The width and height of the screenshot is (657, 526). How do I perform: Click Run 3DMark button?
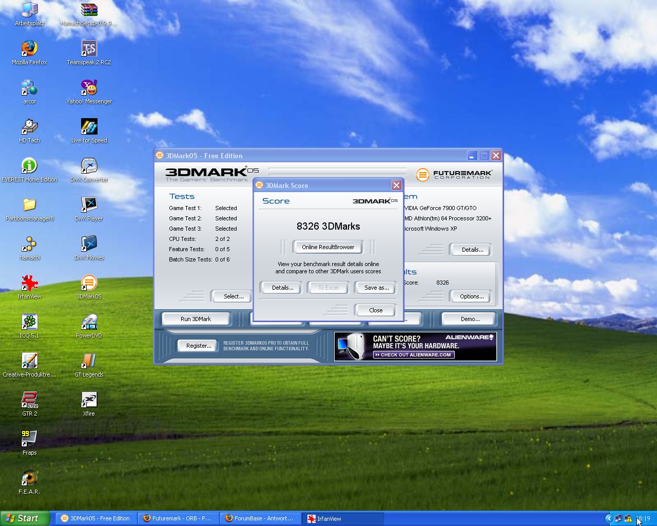click(x=196, y=319)
